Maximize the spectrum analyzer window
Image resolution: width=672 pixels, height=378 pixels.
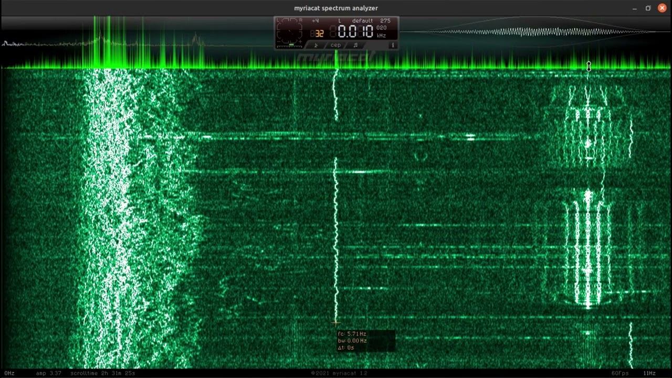(648, 8)
